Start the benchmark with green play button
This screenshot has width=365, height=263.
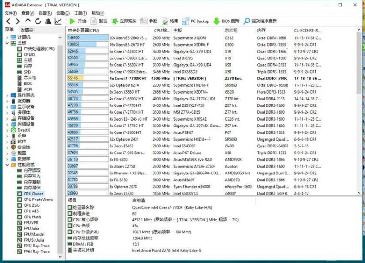pos(78,21)
